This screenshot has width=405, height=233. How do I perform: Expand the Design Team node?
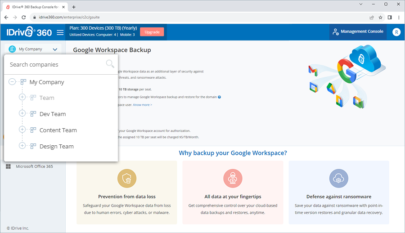click(22, 146)
